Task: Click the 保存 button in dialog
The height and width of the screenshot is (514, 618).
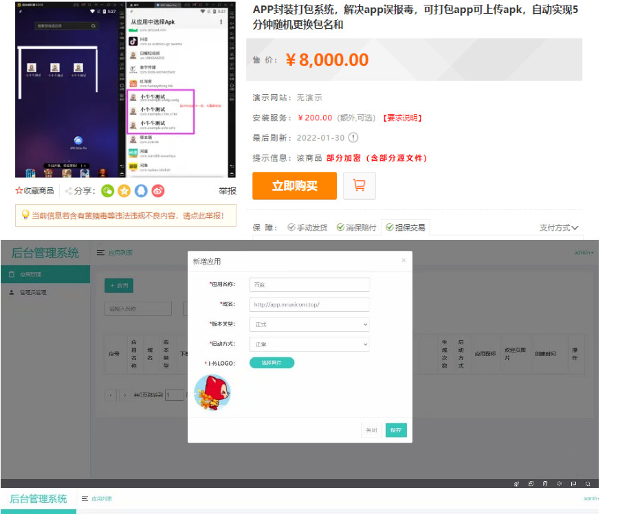Action: pos(396,430)
